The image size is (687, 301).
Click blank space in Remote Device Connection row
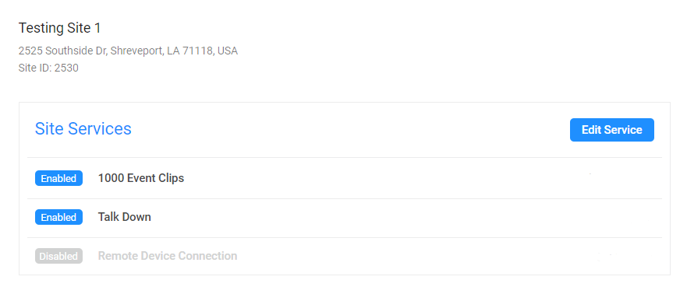click(395, 256)
